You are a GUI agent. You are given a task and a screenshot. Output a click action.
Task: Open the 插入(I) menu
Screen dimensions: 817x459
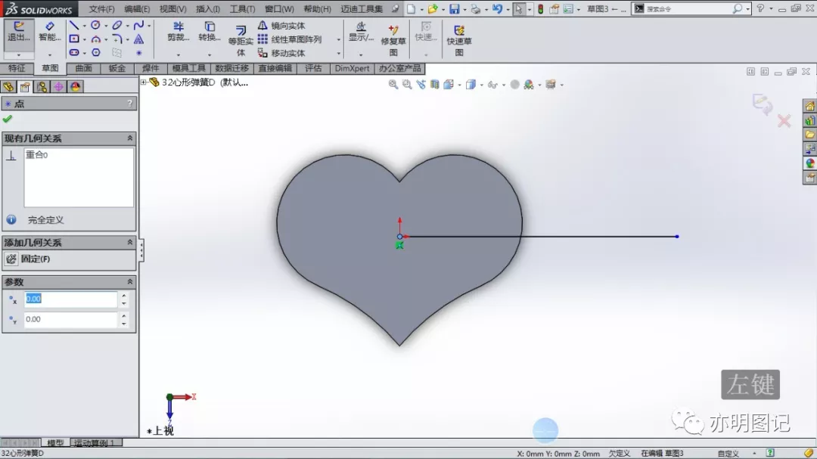click(207, 9)
